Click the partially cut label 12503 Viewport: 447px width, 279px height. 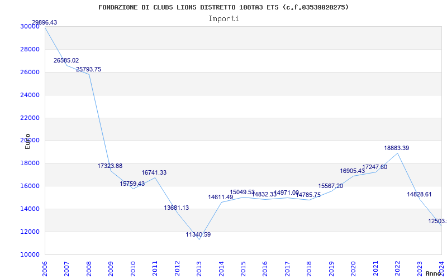click(438, 221)
